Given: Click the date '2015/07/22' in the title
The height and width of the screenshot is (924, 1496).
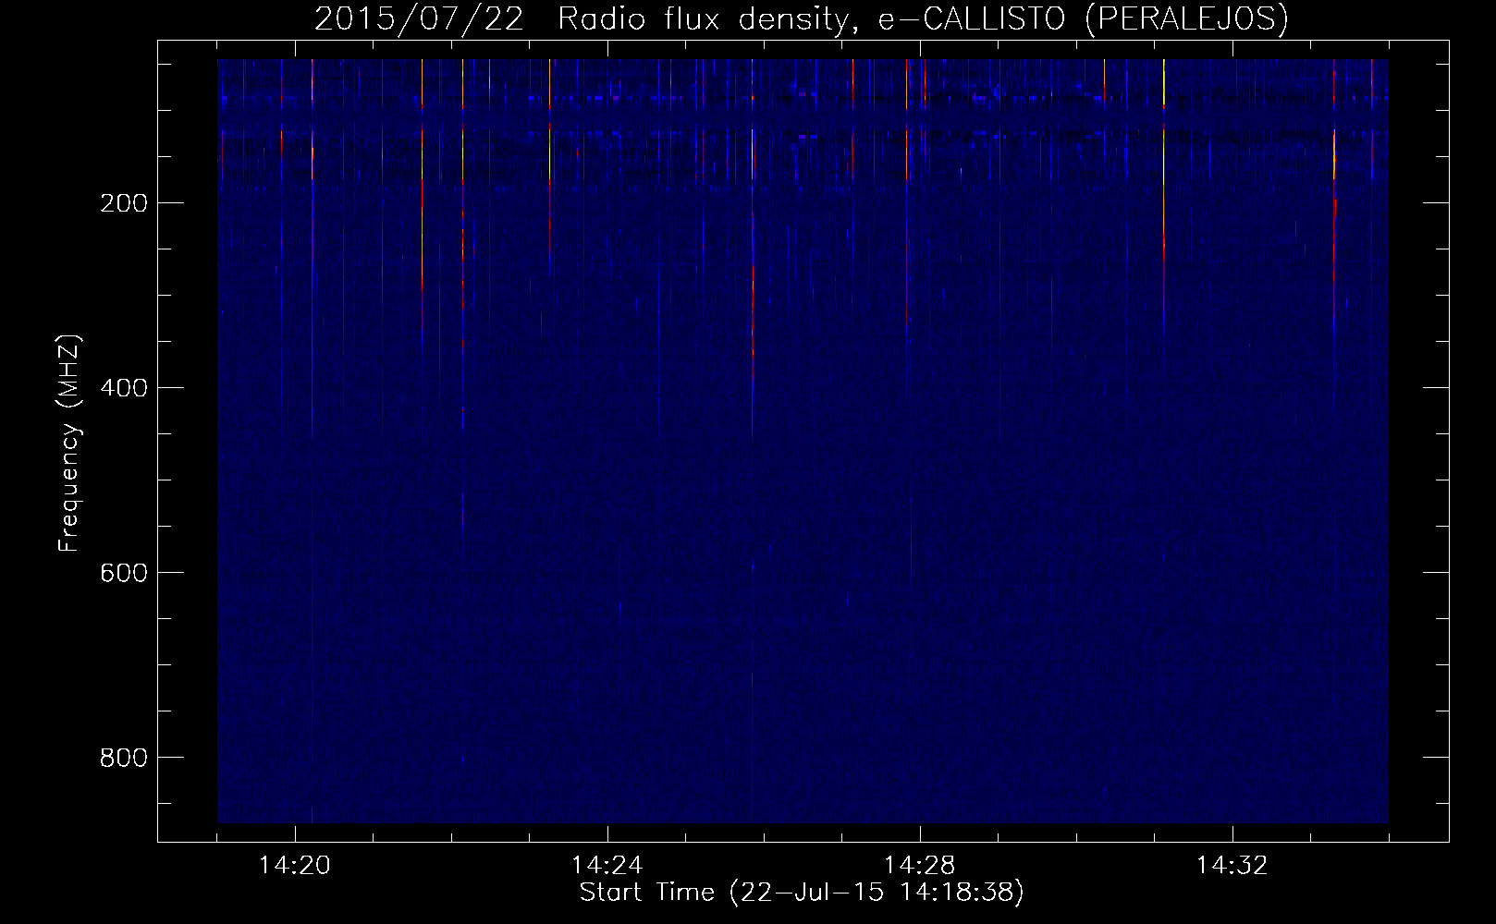Looking at the screenshot, I should 420,18.
